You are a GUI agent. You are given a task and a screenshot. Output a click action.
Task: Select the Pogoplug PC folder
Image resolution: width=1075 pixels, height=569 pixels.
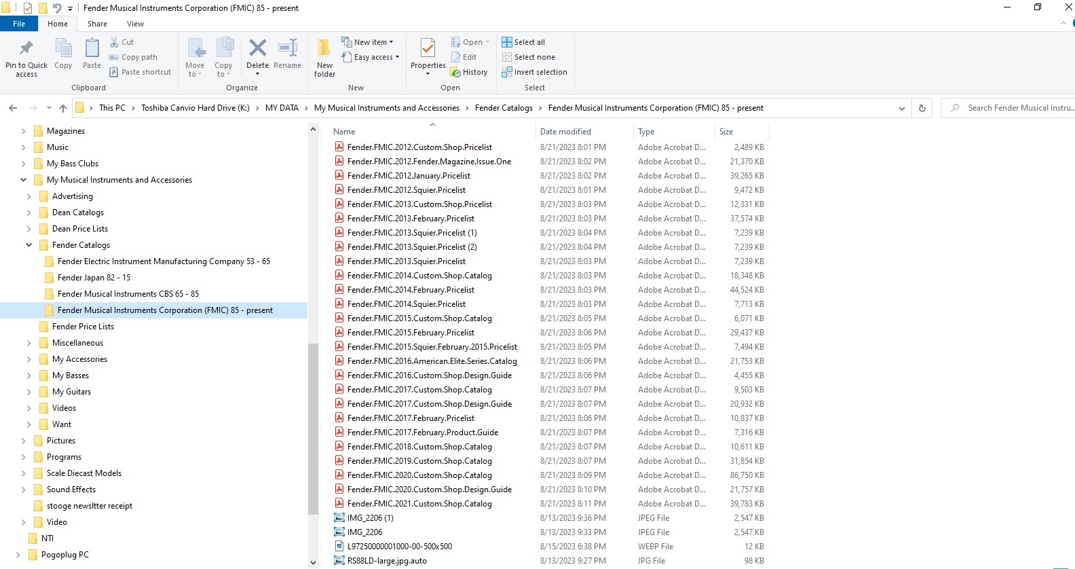[64, 555]
